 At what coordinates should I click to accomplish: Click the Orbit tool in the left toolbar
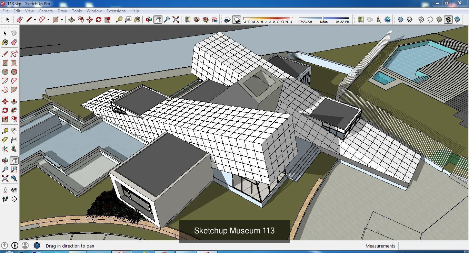coord(5,161)
